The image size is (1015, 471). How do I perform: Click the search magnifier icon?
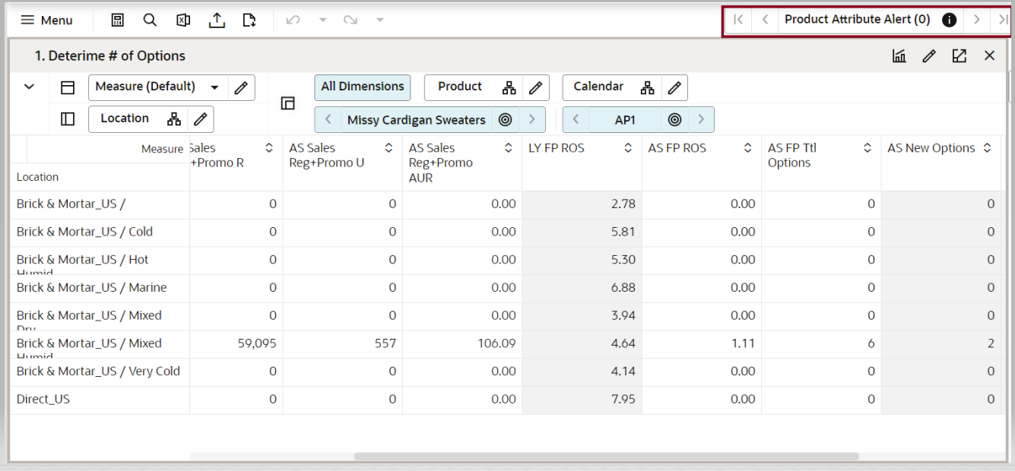pyautogui.click(x=150, y=21)
